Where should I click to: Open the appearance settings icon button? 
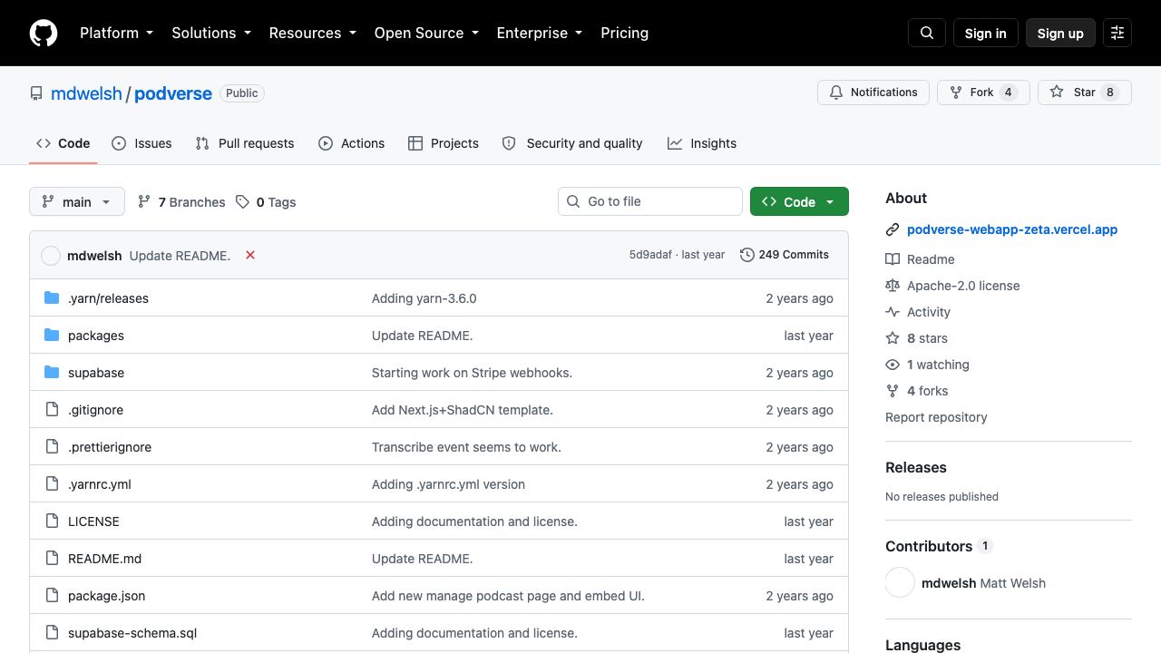1117,33
